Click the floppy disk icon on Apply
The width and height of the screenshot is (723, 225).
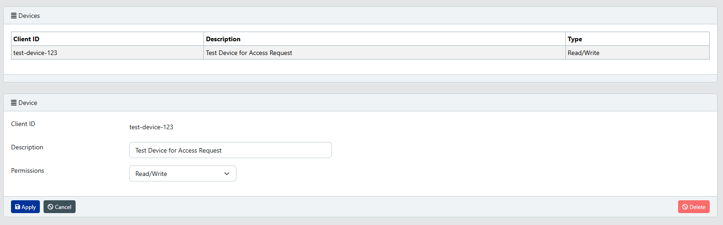17,207
